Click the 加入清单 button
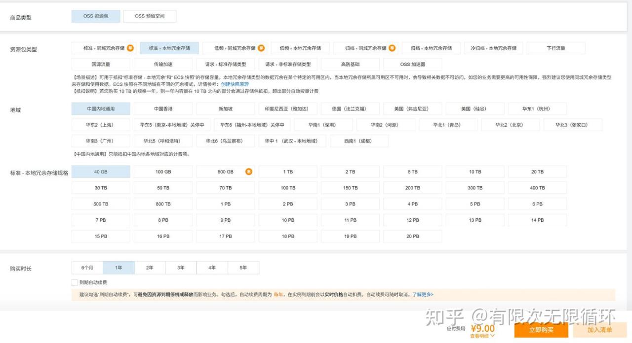Image resolution: width=632 pixels, height=343 pixels. click(x=599, y=330)
